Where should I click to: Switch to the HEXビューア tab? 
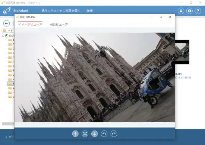coord(59,25)
